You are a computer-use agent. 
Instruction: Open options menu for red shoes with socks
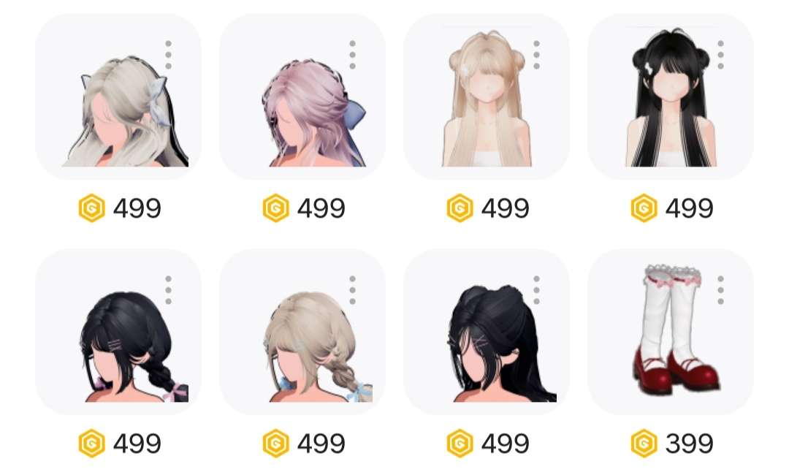click(x=720, y=290)
